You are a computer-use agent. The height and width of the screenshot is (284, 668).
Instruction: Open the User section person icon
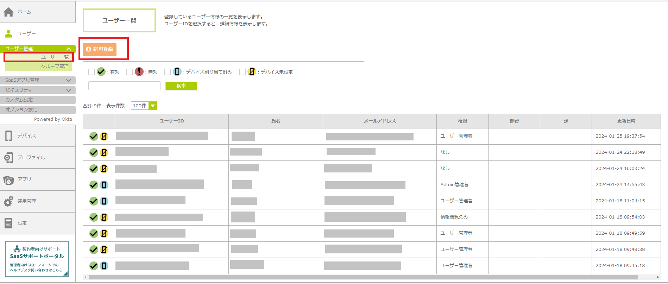[x=8, y=34]
